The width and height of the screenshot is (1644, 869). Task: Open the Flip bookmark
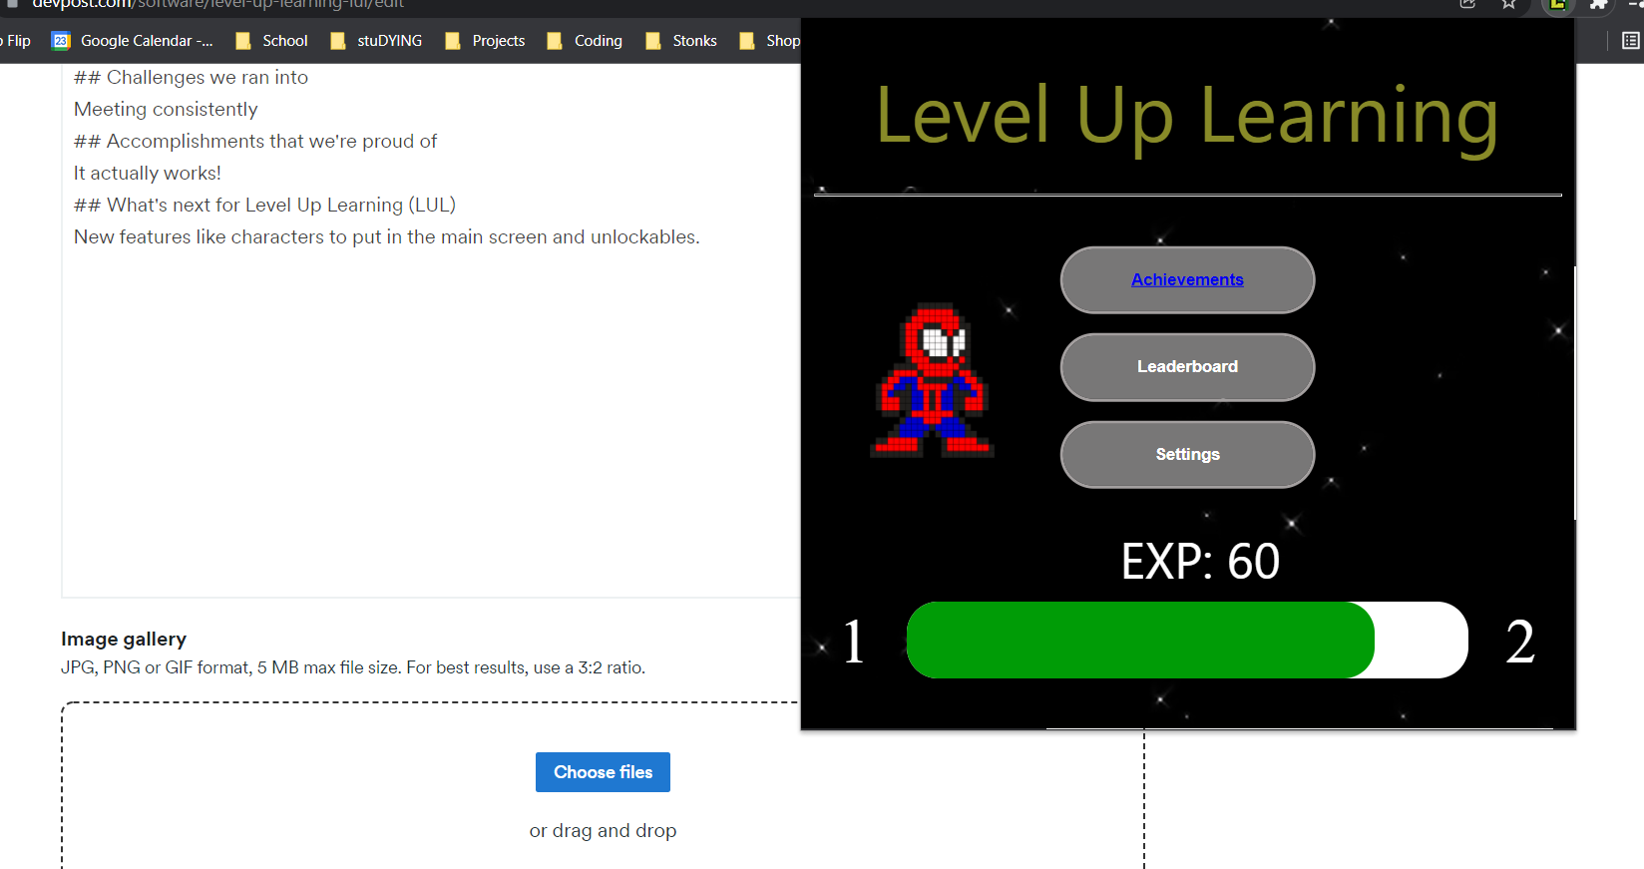15,41
